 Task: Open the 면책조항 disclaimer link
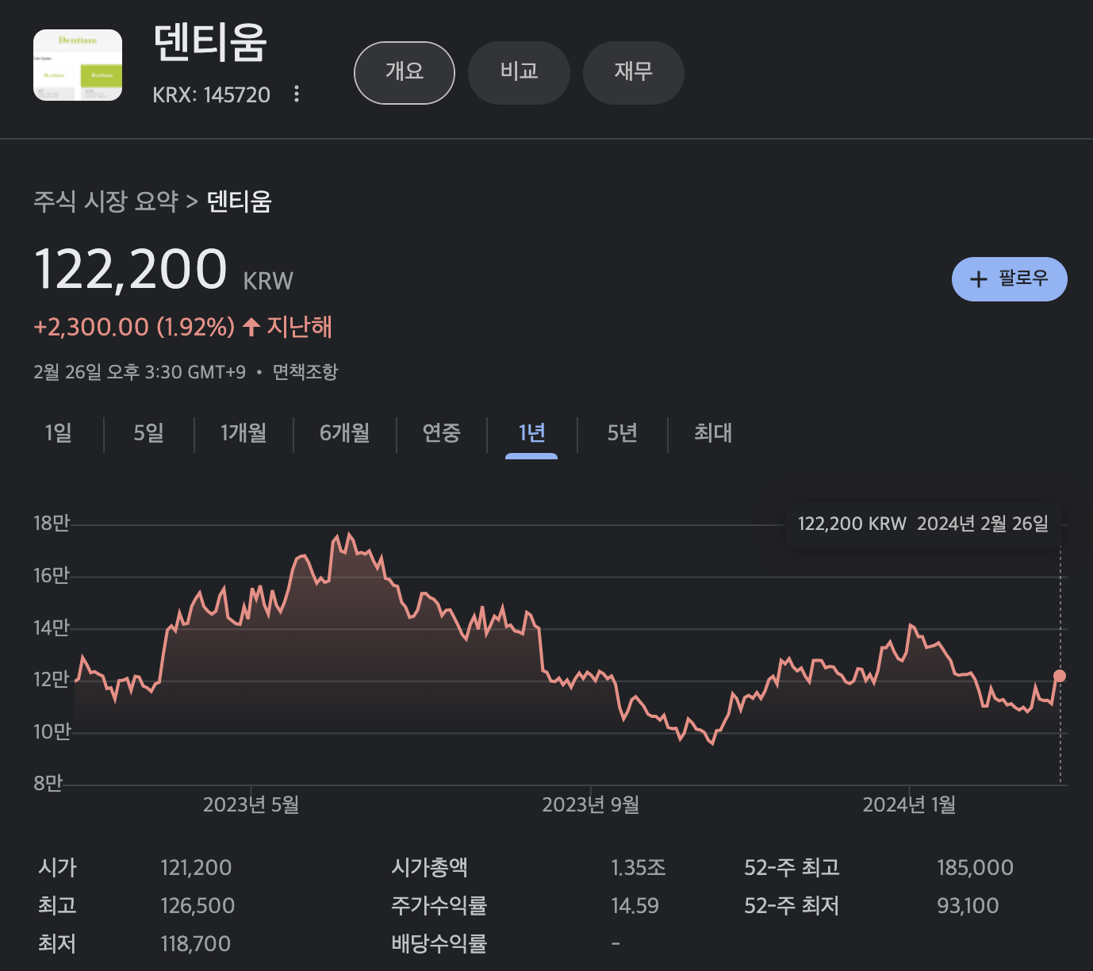point(305,372)
